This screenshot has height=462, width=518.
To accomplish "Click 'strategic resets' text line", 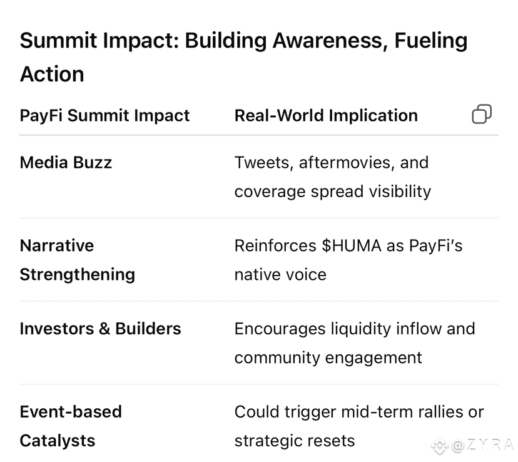I will pos(295,441).
